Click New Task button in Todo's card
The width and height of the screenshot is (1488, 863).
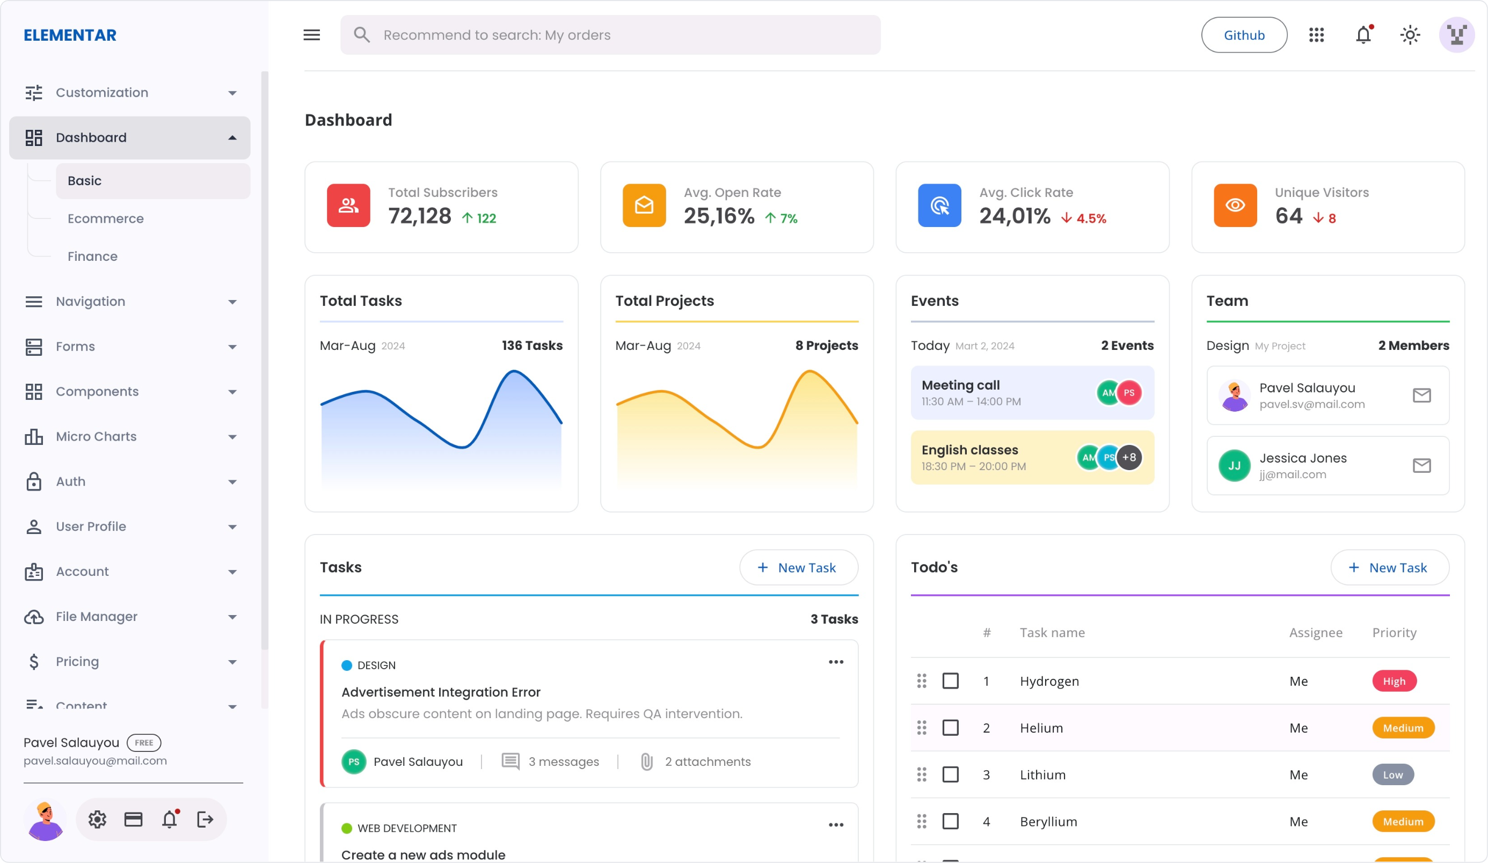(1389, 567)
